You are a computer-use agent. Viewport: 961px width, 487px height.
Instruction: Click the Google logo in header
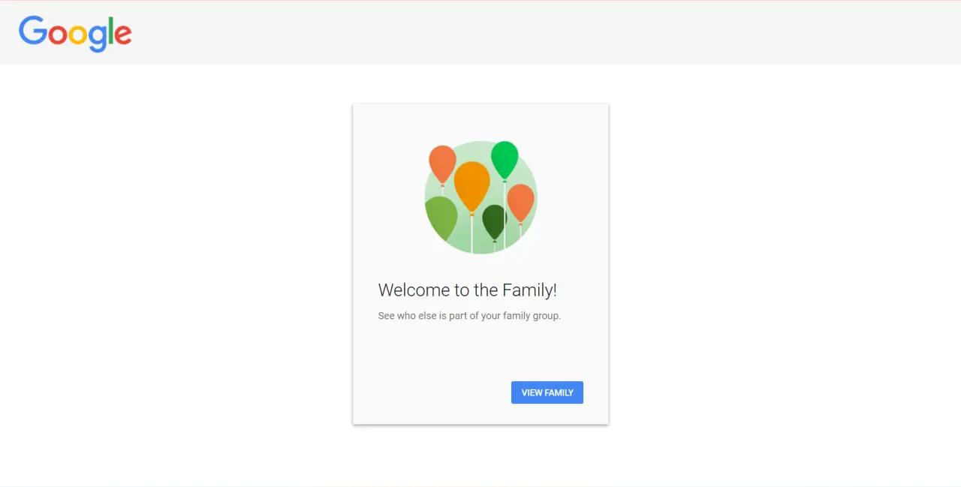click(x=75, y=34)
